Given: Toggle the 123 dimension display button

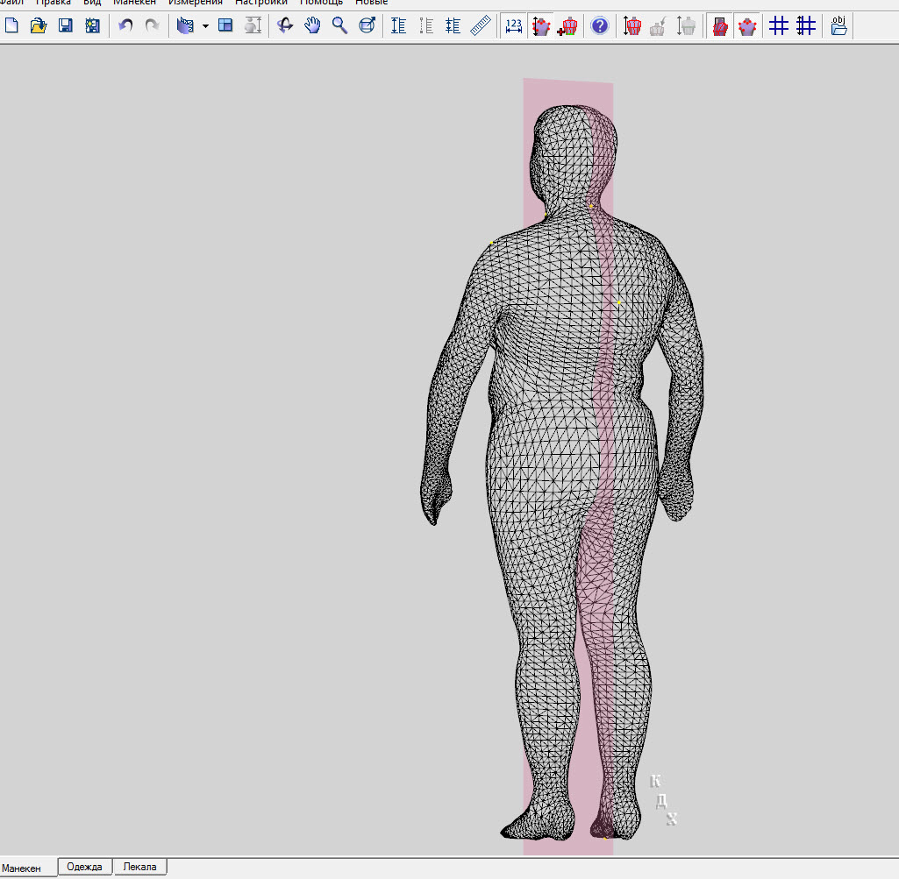Looking at the screenshot, I should click(x=514, y=25).
